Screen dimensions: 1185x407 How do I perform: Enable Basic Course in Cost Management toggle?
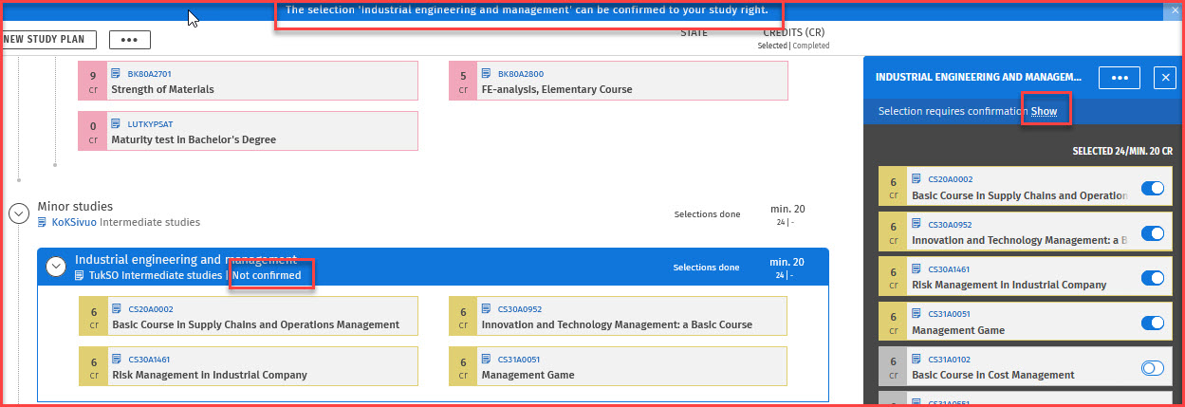(x=1152, y=368)
